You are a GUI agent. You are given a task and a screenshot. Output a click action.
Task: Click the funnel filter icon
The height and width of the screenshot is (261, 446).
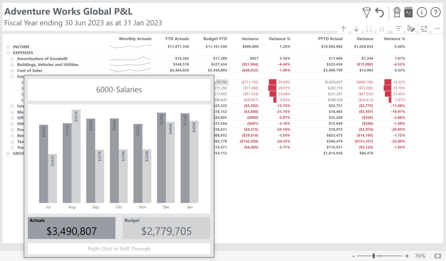(367, 13)
